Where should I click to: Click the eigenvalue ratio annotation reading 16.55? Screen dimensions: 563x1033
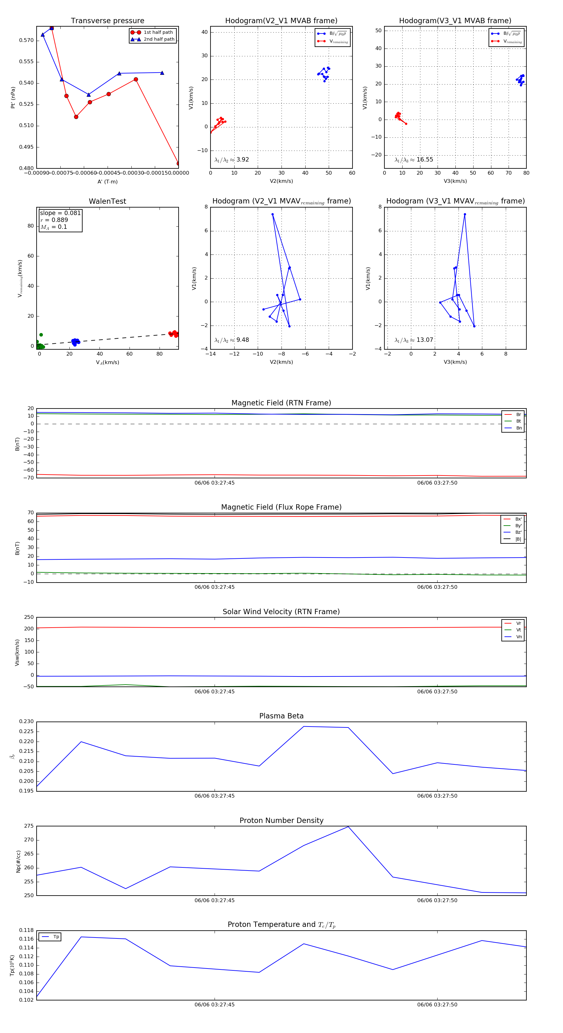pos(414,160)
